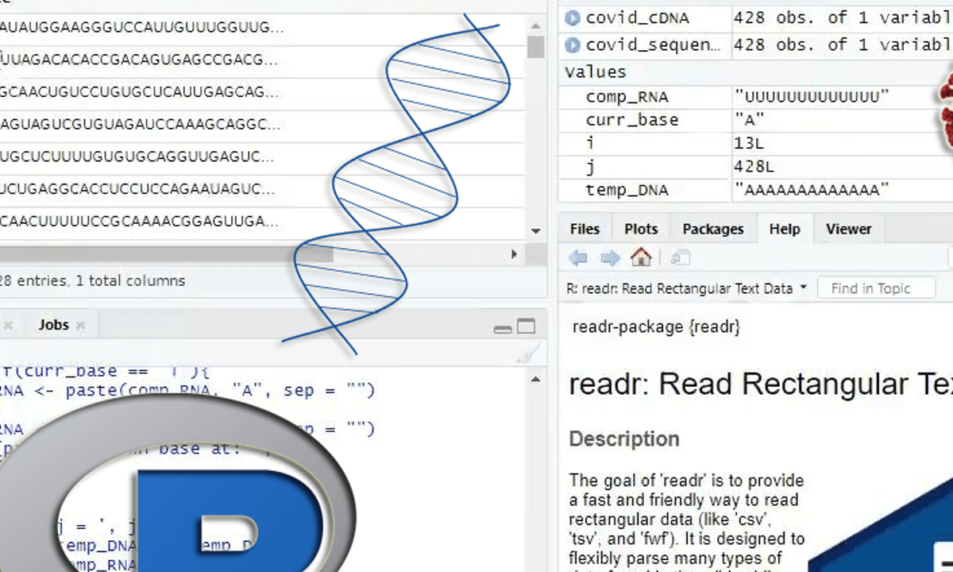Click the covid_sequen data entry name
The height and width of the screenshot is (572, 953).
pyautogui.click(x=653, y=44)
